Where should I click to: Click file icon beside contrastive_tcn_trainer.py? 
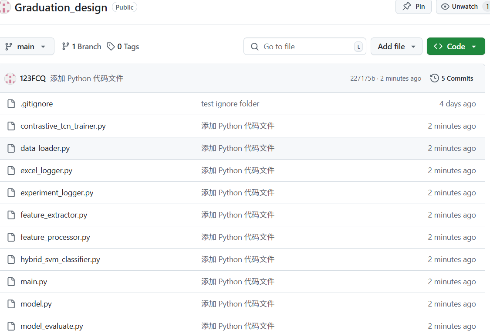tap(11, 126)
